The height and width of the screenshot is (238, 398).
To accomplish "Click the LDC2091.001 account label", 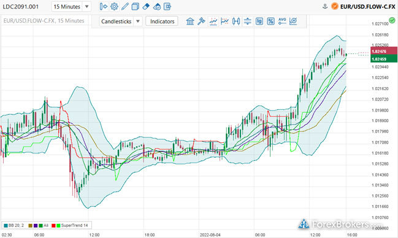I will [x=21, y=7].
